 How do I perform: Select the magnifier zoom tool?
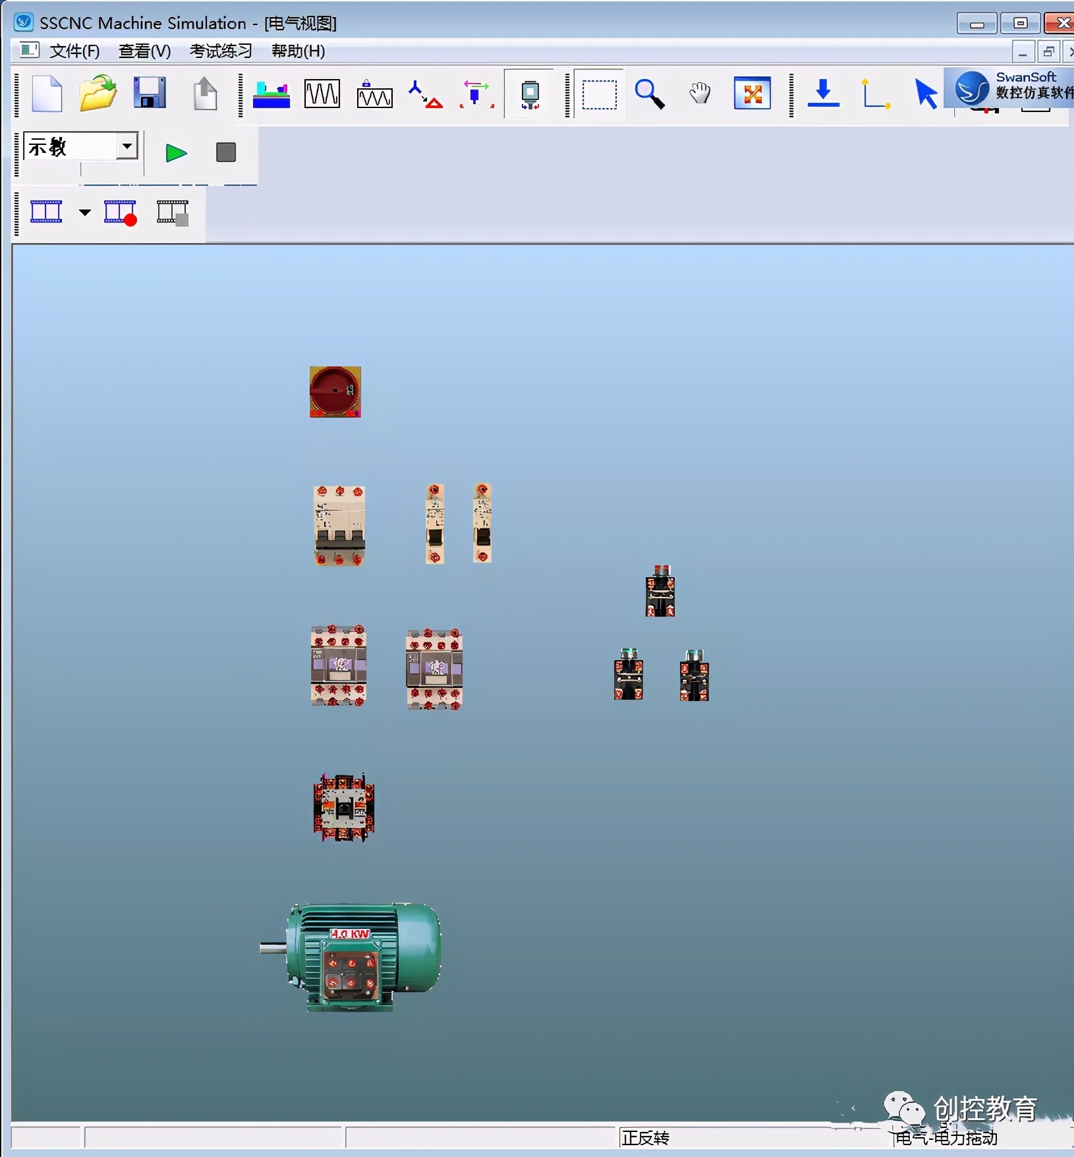pos(650,94)
